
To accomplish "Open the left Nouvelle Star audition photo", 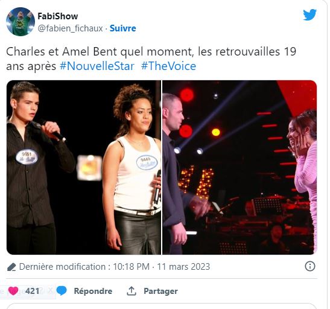I will [x=84, y=167].
